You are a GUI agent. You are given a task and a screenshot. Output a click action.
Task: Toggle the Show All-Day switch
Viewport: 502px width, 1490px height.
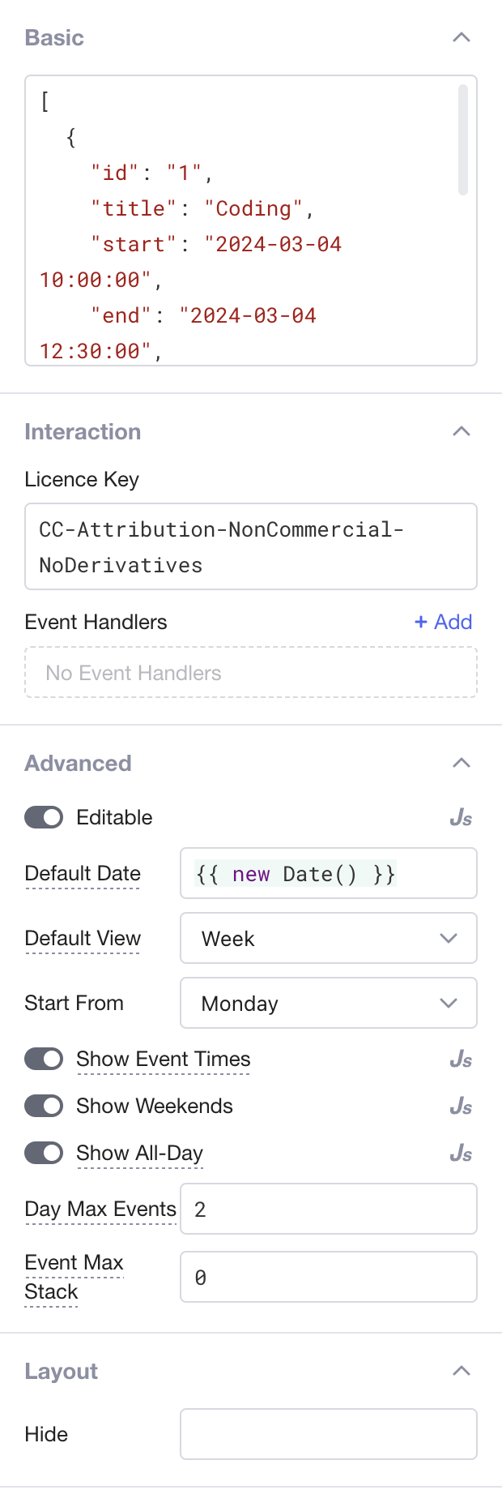tap(44, 1153)
